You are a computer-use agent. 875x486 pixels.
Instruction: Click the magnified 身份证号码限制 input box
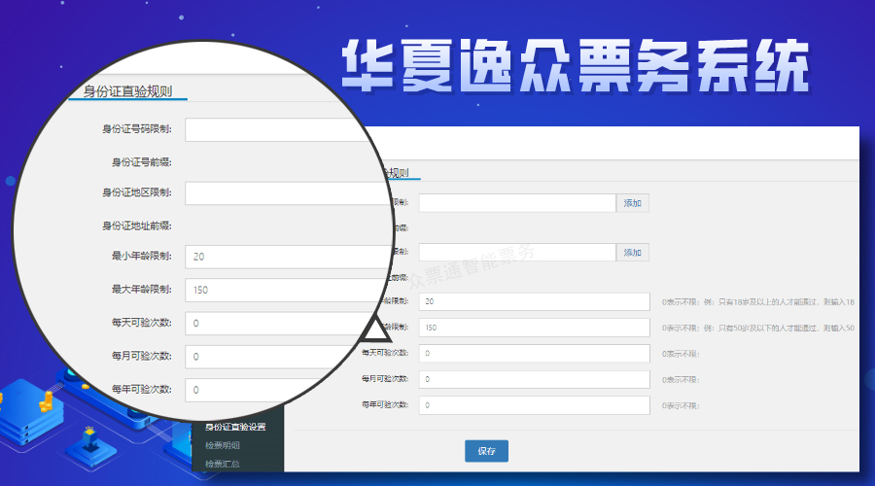(274, 129)
